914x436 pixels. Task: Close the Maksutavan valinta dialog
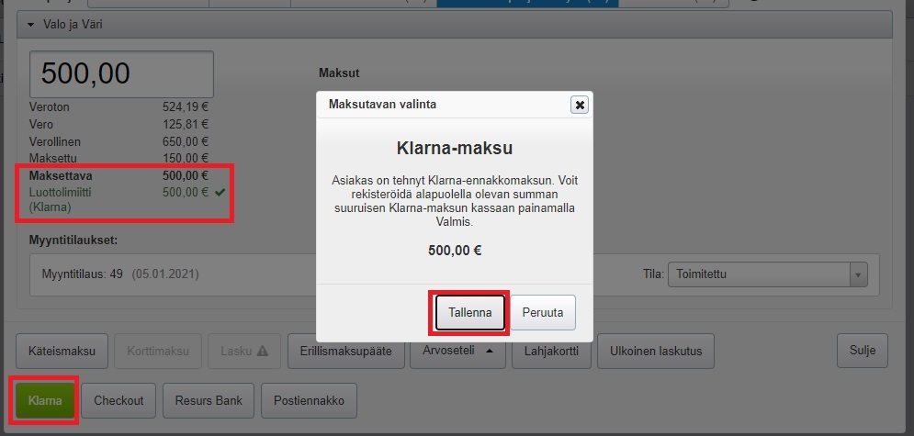coord(579,105)
